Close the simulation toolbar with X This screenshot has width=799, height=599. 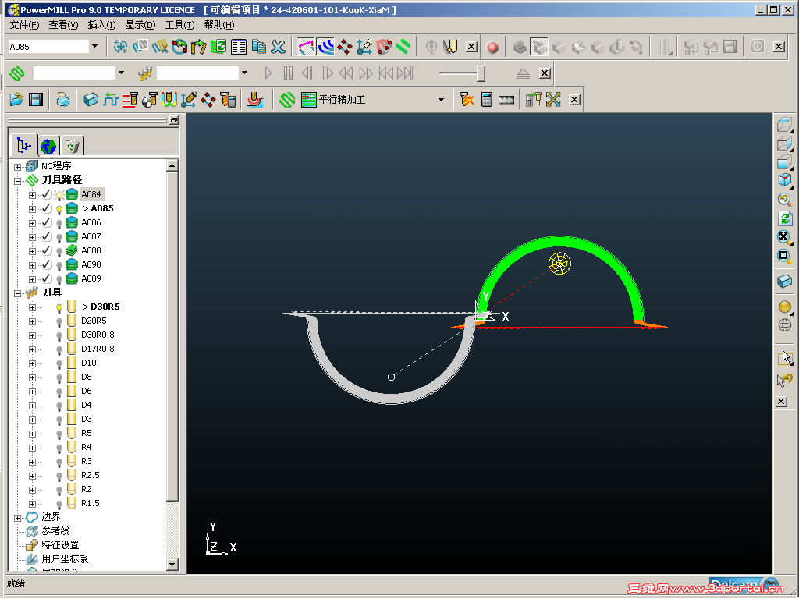tap(545, 73)
